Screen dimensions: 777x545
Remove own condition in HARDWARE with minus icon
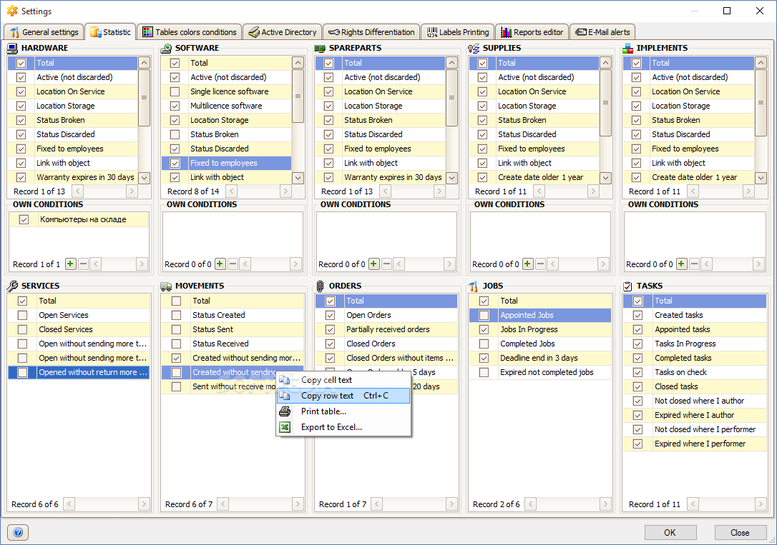pyautogui.click(x=83, y=264)
